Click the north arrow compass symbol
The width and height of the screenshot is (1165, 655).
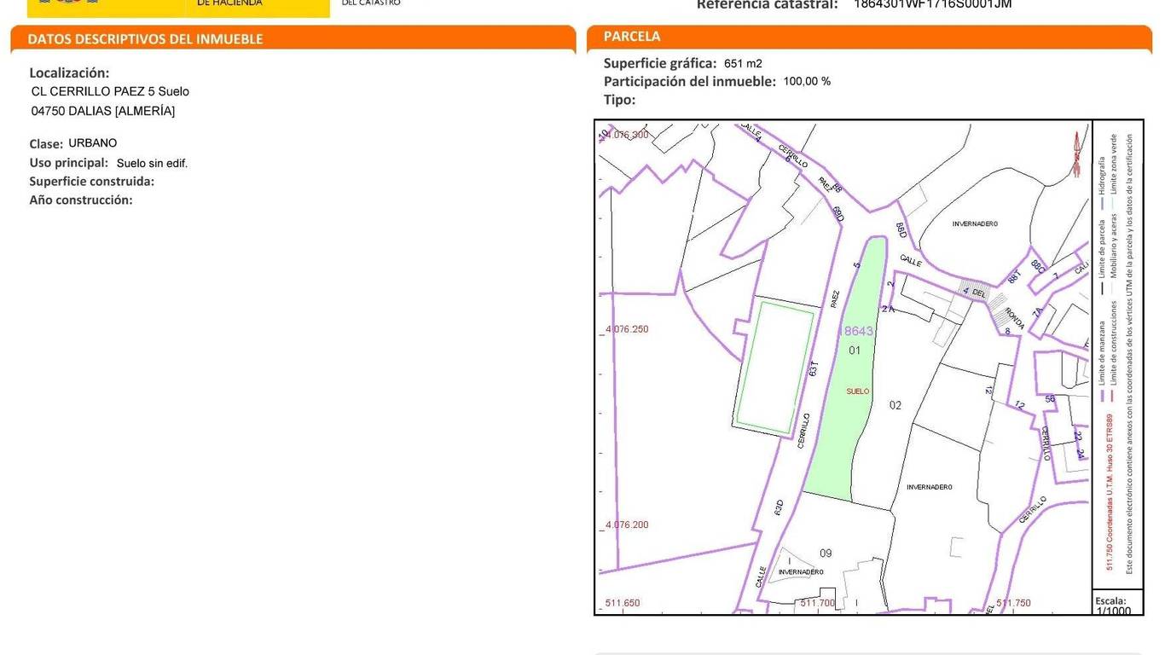(1076, 152)
